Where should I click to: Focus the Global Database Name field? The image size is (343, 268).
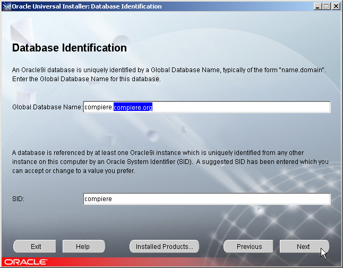(x=207, y=107)
